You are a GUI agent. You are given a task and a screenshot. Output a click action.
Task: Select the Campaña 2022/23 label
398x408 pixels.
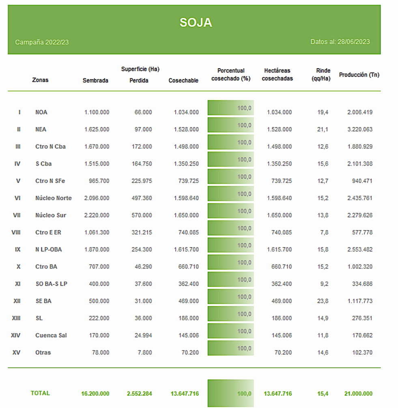coord(42,42)
